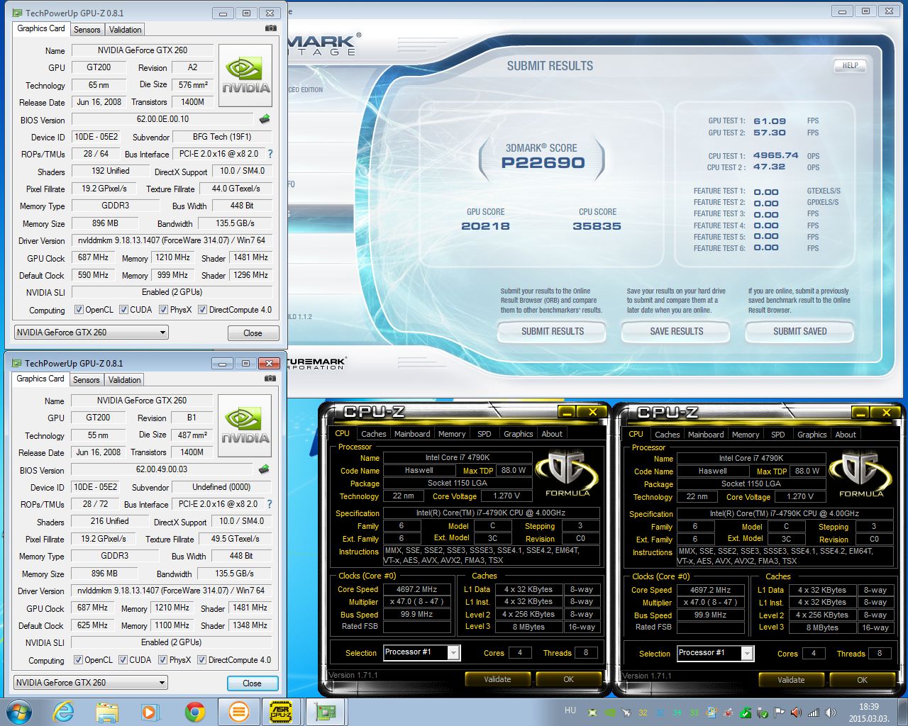Click HELP button in 3DMark Vantage
Viewport: 908px width, 726px height.
point(851,65)
